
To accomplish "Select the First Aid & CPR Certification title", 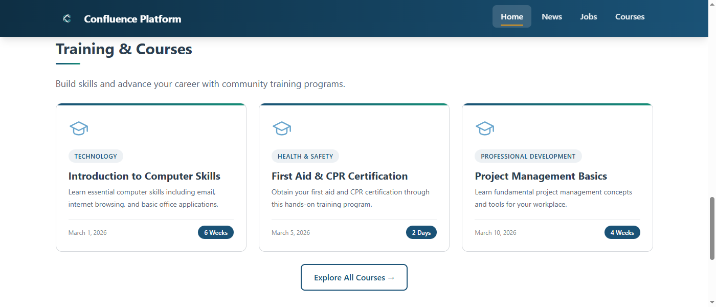I will tap(340, 176).
